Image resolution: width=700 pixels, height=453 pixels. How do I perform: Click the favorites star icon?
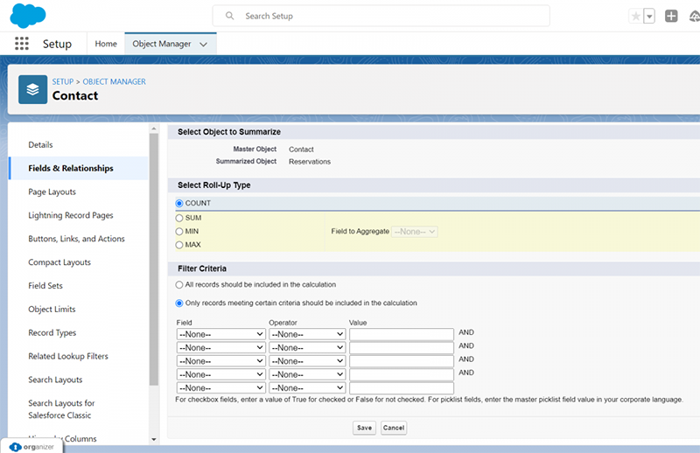635,17
